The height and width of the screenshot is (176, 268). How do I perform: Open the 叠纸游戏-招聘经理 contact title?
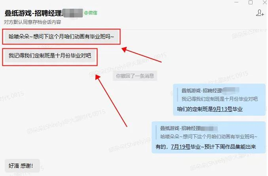click(x=33, y=13)
